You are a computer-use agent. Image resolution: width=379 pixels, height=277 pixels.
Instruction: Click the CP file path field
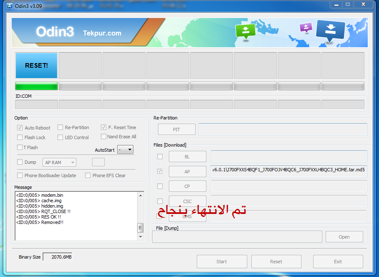[289, 186]
